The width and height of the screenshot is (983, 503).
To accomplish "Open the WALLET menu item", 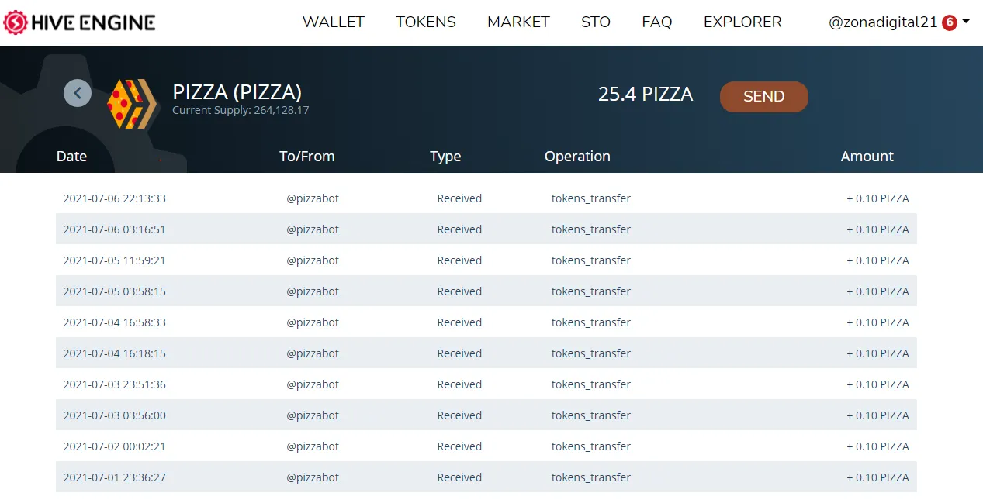I will [x=334, y=22].
